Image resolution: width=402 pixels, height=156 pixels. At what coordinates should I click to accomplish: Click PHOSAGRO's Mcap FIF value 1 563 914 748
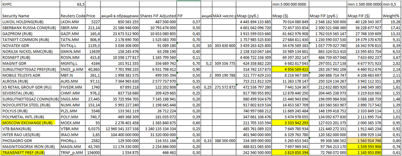[x=364, y=141]
